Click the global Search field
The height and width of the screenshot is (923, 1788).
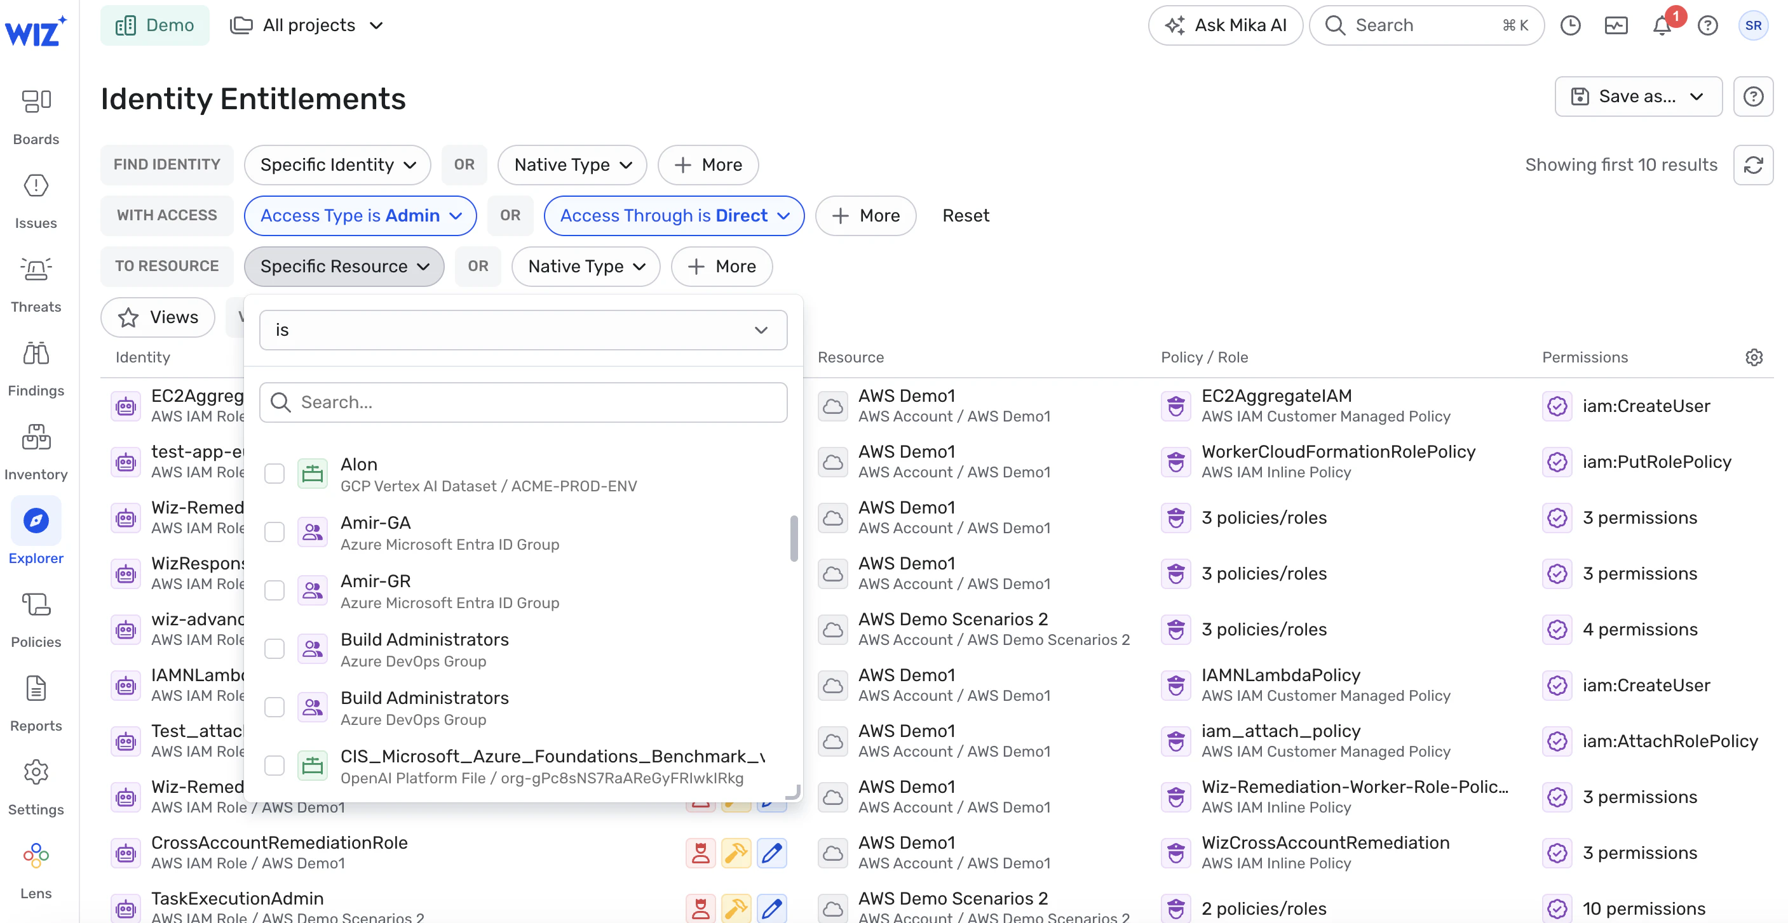[1426, 25]
